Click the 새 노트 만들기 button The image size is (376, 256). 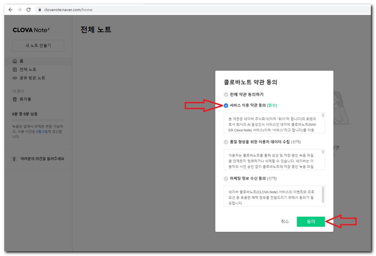[x=38, y=46]
